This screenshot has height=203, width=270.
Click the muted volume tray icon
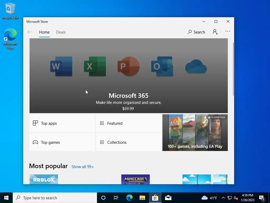coord(236,198)
